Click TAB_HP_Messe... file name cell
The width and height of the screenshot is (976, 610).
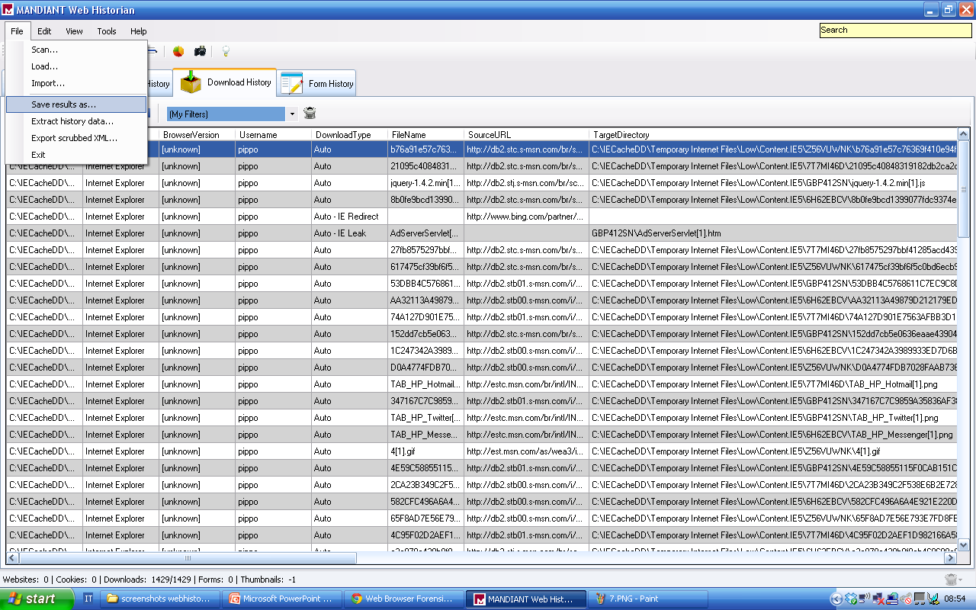tap(425, 435)
